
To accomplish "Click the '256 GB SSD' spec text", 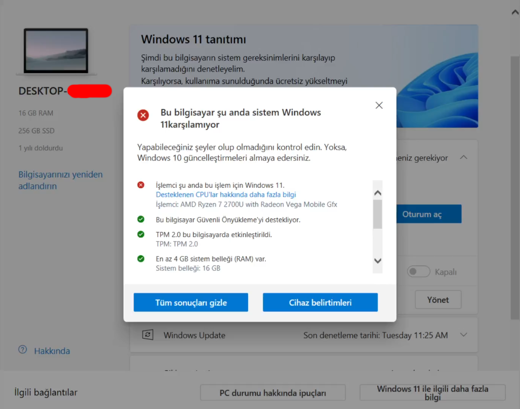I will pyautogui.click(x=36, y=131).
